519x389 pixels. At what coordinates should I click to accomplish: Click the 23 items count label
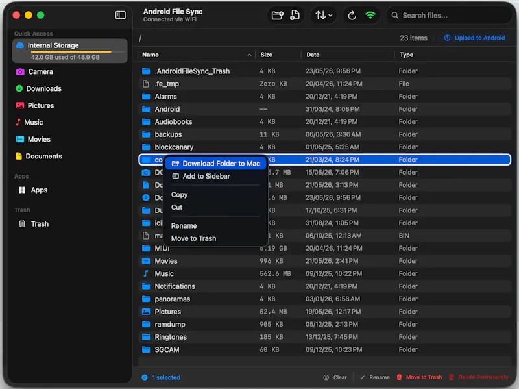point(413,38)
